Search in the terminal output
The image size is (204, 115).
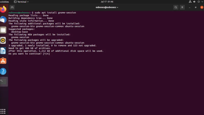[176, 7]
